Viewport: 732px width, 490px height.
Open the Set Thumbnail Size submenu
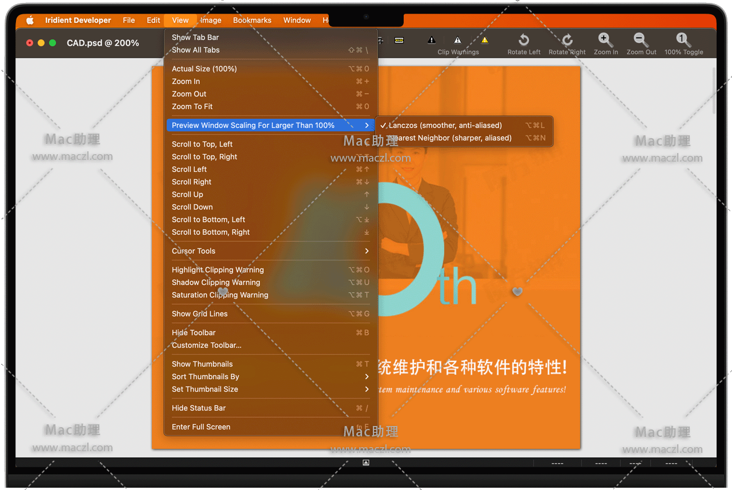click(x=205, y=389)
